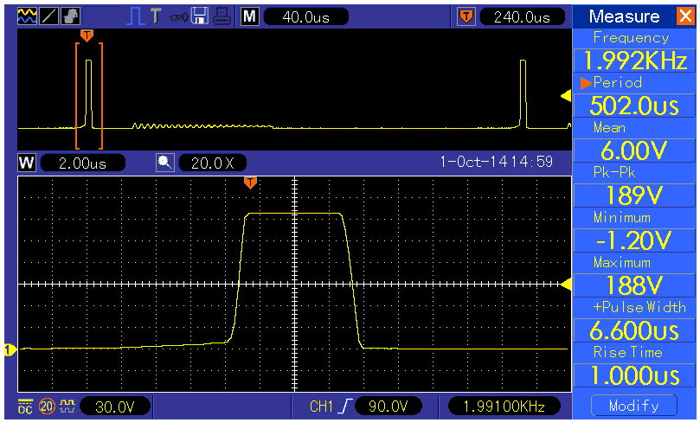Viewport: 700px width, 429px height.
Task: Select the Pk-Pk 189V measurement
Action: (634, 186)
